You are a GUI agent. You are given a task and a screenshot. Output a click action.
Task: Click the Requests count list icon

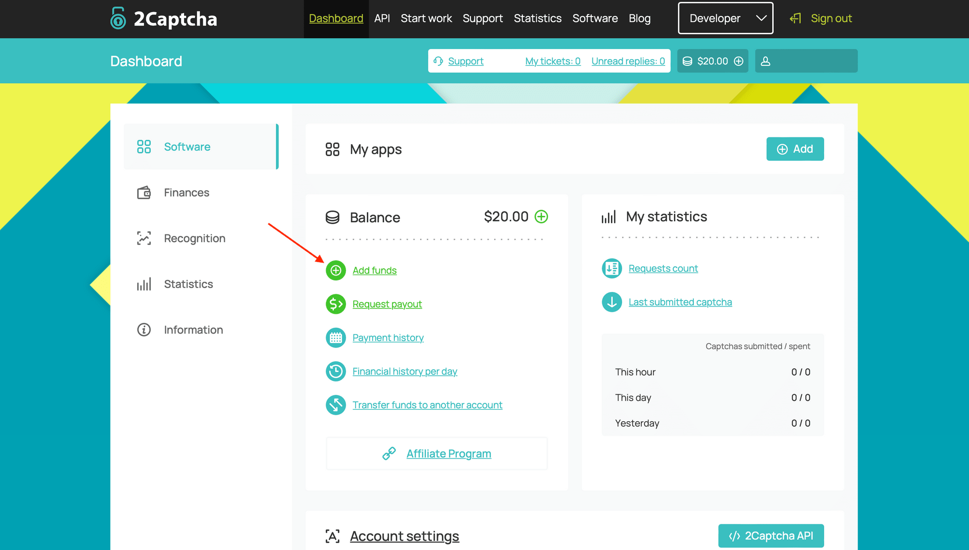612,268
